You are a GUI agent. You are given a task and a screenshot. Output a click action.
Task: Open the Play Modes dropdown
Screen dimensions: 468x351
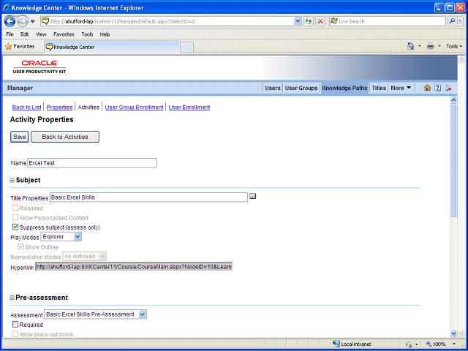(x=61, y=237)
